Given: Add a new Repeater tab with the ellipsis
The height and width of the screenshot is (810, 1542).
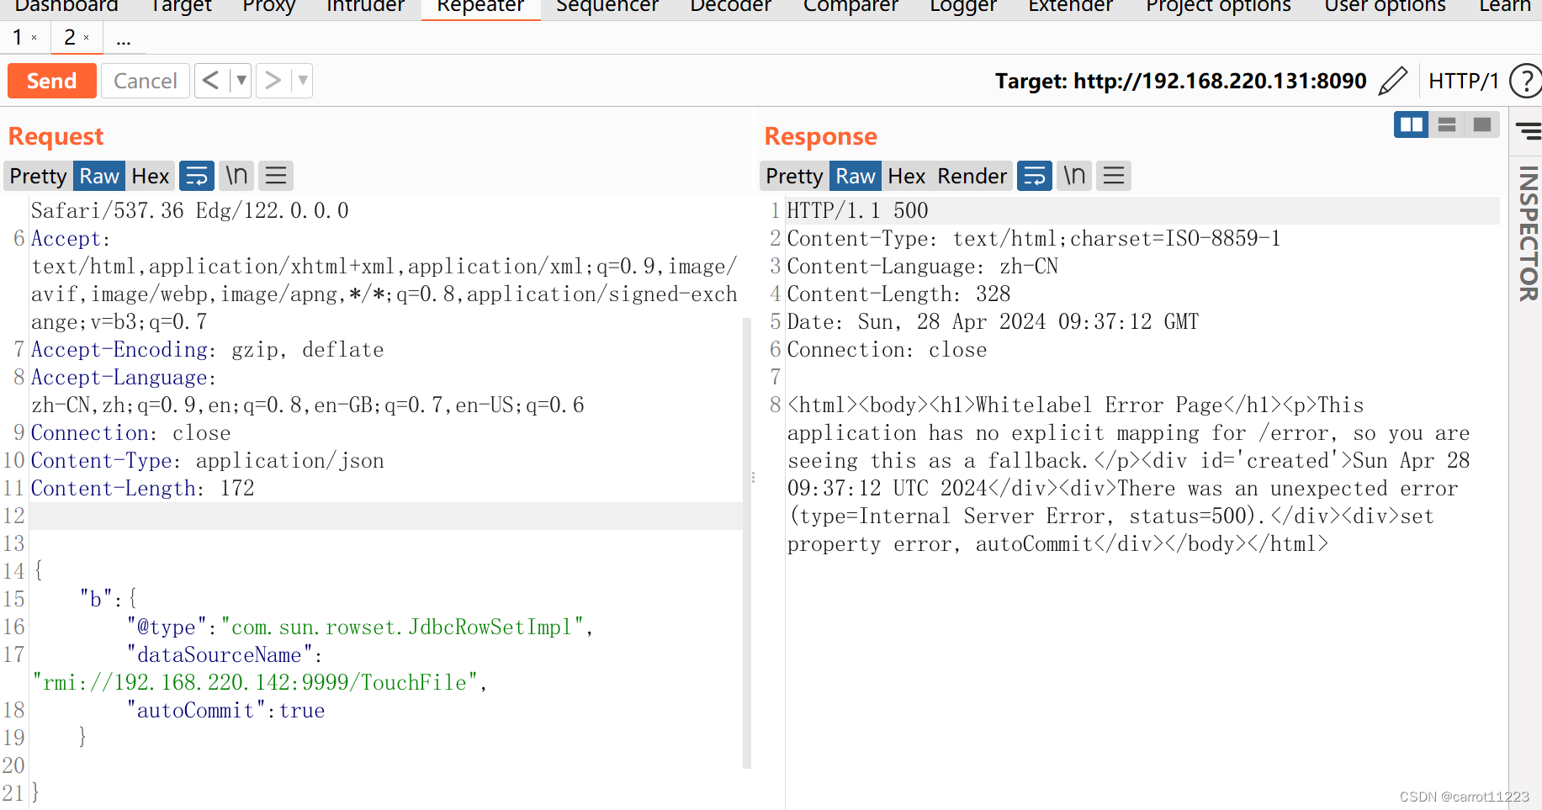Looking at the screenshot, I should (x=124, y=39).
